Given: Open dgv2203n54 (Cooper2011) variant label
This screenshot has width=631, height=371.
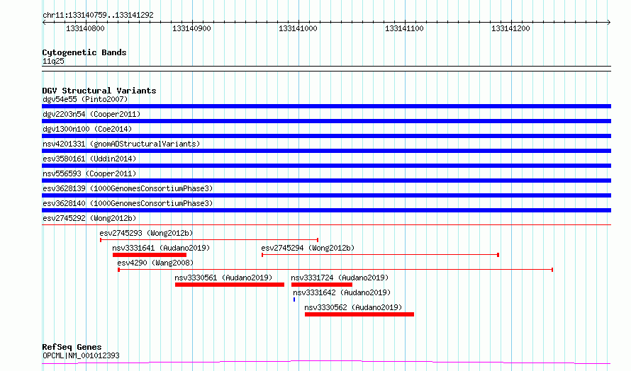Looking at the screenshot, I should coord(91,114).
